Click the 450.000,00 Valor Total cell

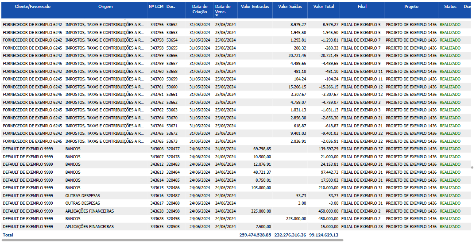pyautogui.click(x=329, y=211)
